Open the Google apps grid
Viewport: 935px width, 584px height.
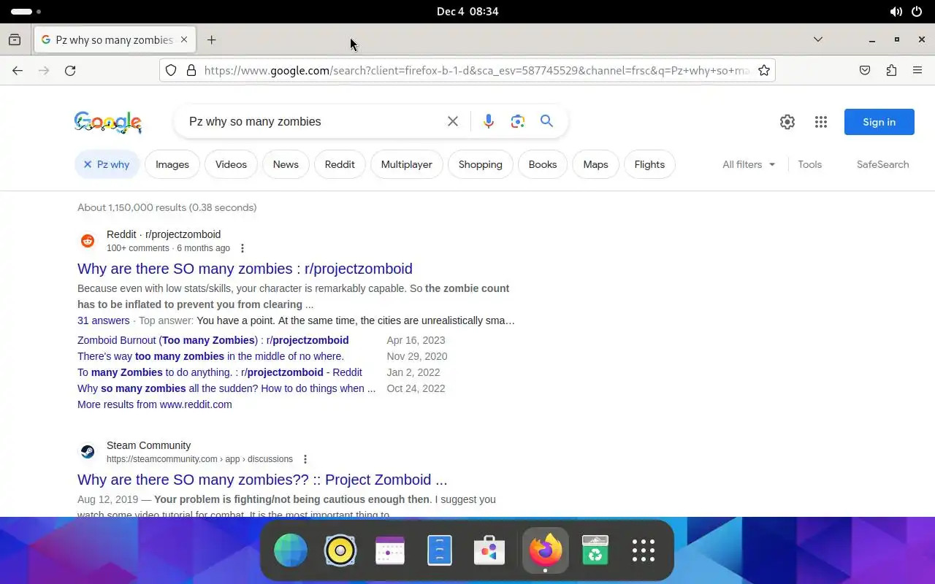click(x=821, y=123)
